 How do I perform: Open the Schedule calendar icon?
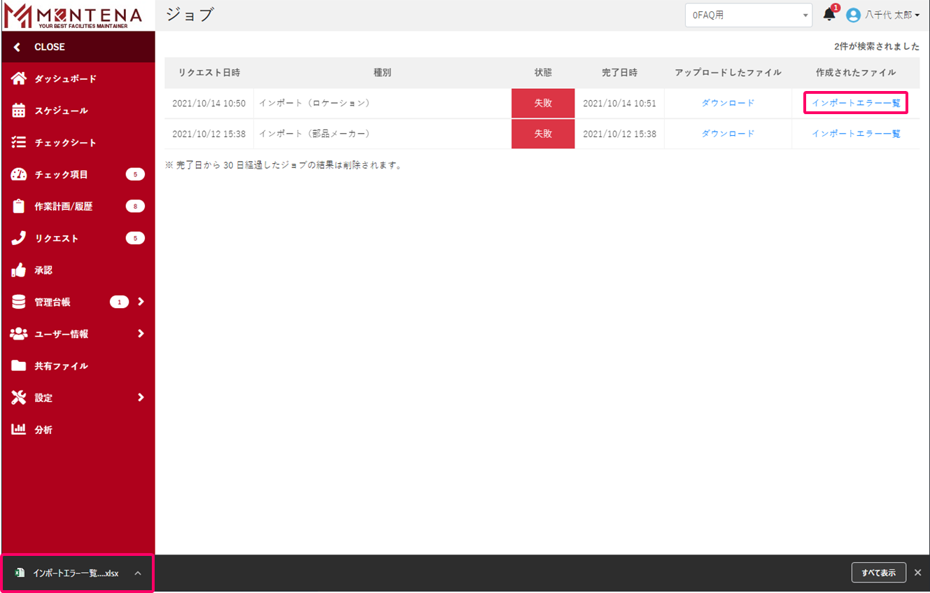pyautogui.click(x=19, y=111)
